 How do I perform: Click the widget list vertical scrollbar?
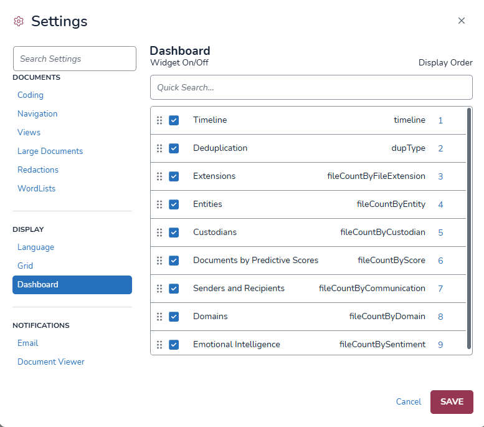tap(468, 229)
